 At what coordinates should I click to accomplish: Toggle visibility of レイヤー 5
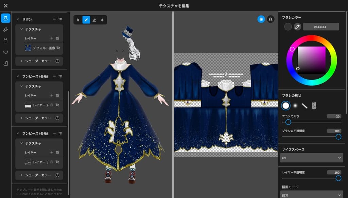coord(57,162)
